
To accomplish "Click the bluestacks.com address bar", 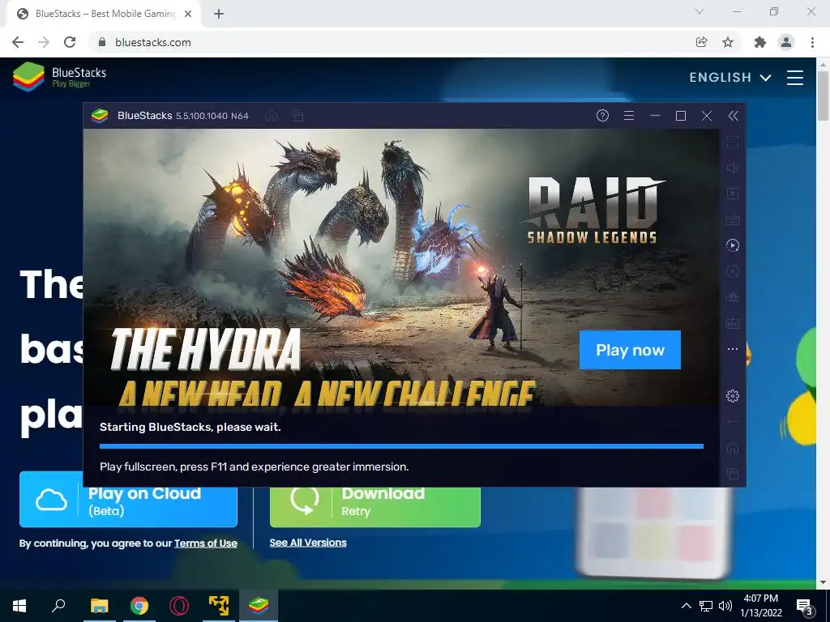I will [x=391, y=42].
